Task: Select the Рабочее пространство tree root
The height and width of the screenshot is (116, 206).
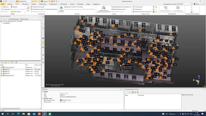Action: click(x=12, y=21)
